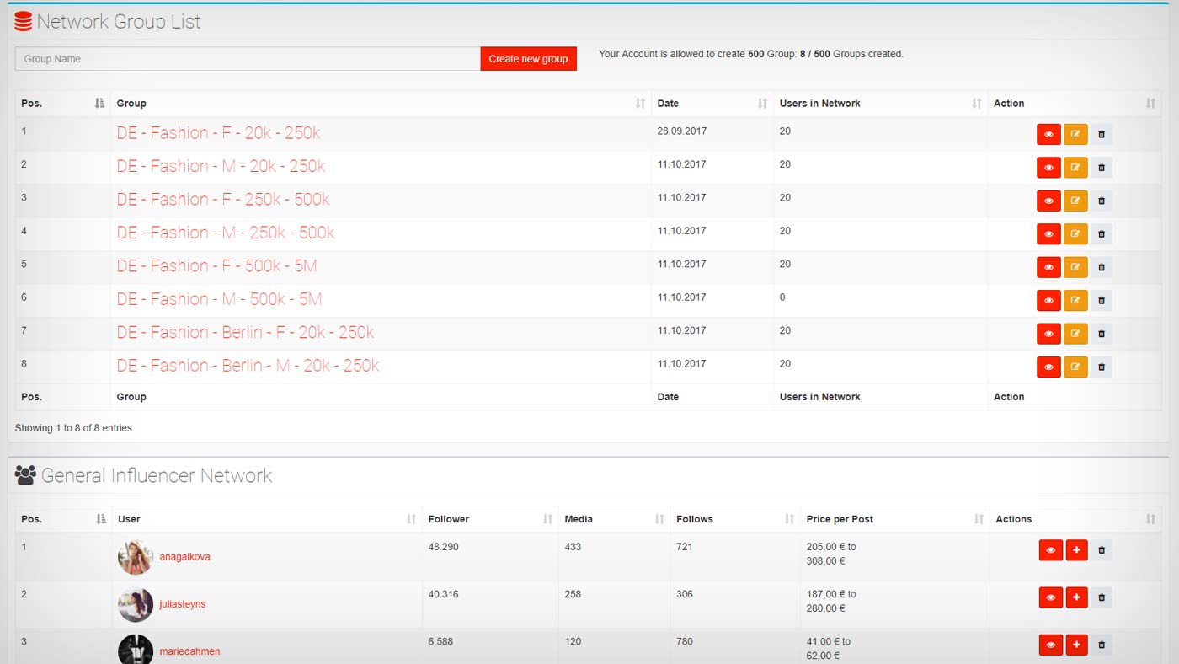
Task: Delete group DE - Fashion - M - 20k - 250k
Action: (1102, 168)
